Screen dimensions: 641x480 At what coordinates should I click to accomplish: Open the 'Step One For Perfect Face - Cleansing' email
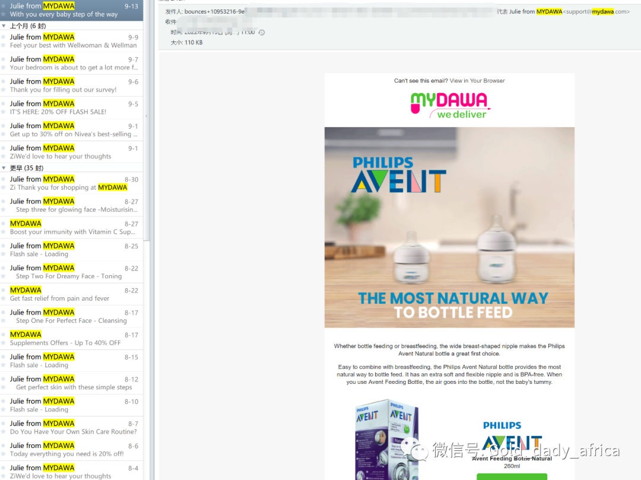point(72,317)
